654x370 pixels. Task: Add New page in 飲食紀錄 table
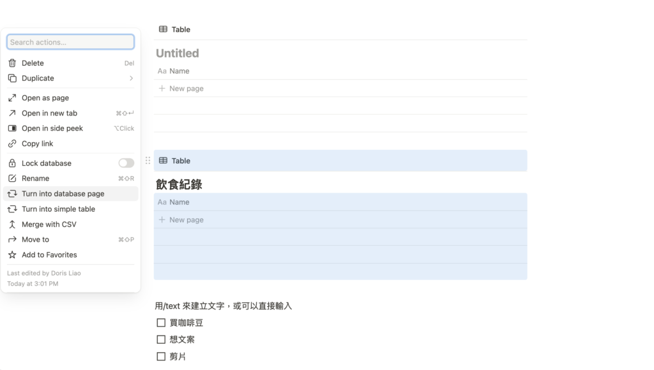coord(186,220)
